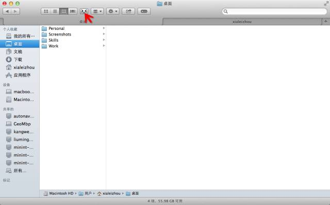Click the 55.98 GB 可用 status text
This screenshot has width=330, height=205.
170,201
